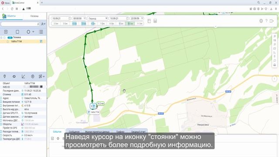279x157 pixels.
Task: Click the report page icon by the date panel
Action: (149, 21)
